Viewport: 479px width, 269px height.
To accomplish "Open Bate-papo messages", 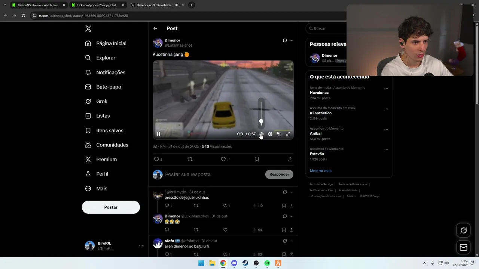I will tap(103, 87).
